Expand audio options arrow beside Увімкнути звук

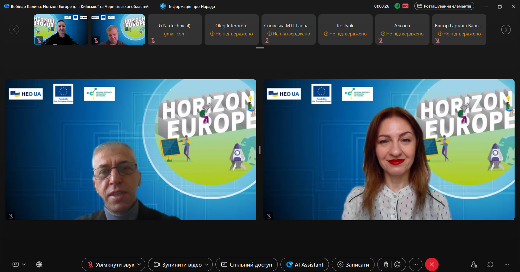140,264
